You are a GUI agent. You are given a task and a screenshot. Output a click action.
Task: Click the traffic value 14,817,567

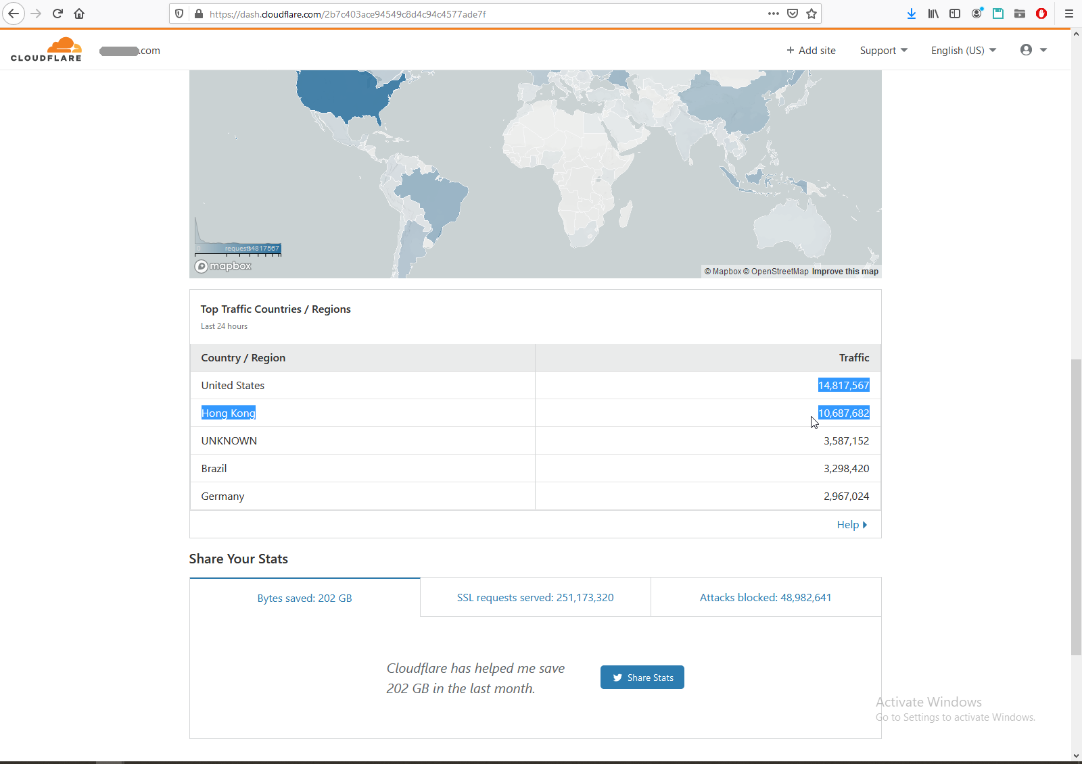tap(844, 386)
